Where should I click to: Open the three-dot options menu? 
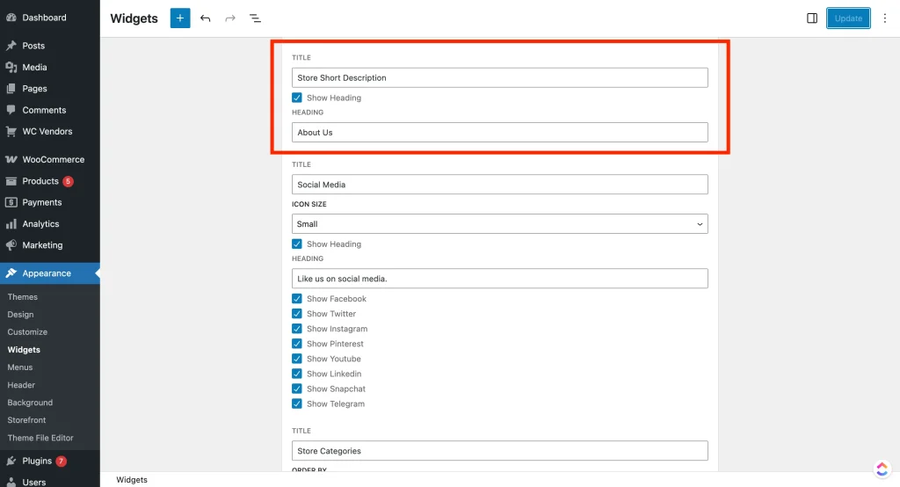(x=884, y=18)
